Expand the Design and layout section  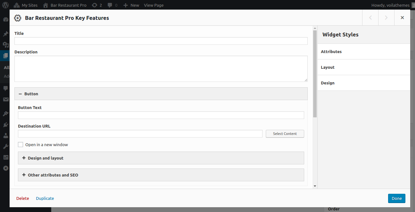pos(161,158)
